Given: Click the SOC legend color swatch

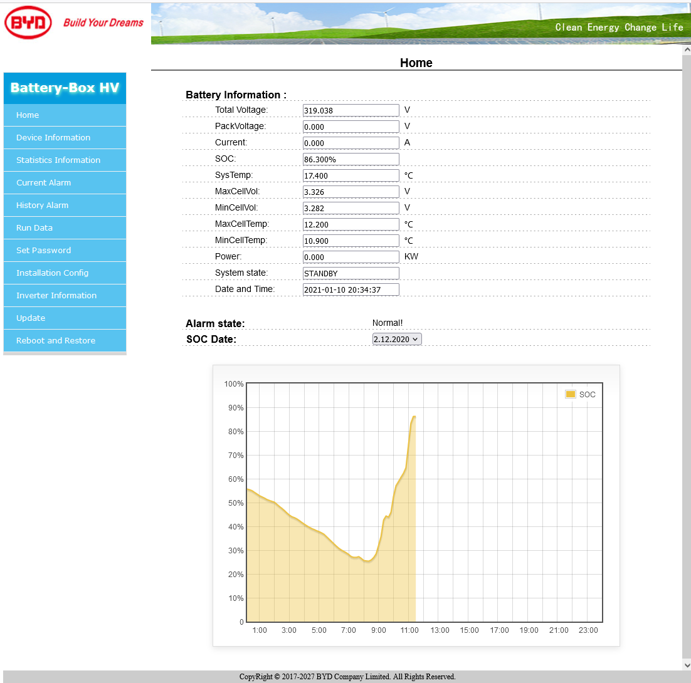Looking at the screenshot, I should coord(570,394).
